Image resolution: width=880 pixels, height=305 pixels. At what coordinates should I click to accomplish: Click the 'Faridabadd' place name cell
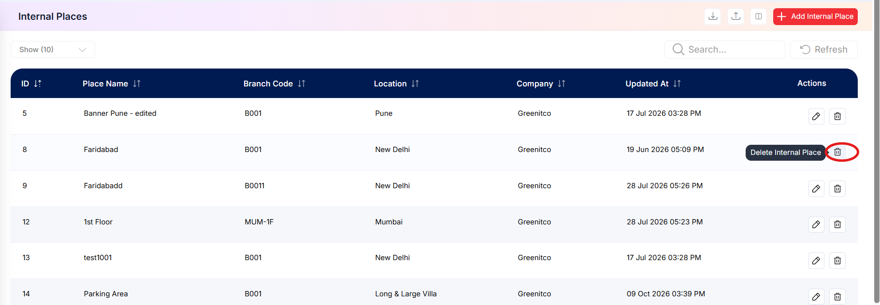coord(103,186)
